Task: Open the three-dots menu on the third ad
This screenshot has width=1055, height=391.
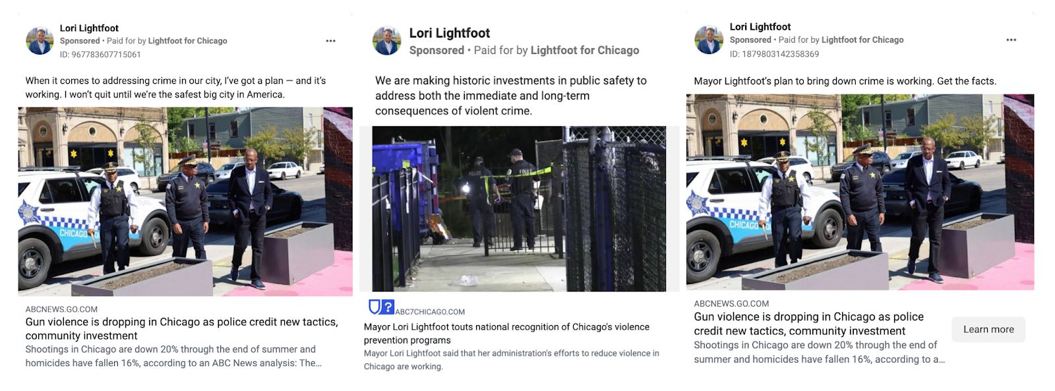Action: point(1011,40)
